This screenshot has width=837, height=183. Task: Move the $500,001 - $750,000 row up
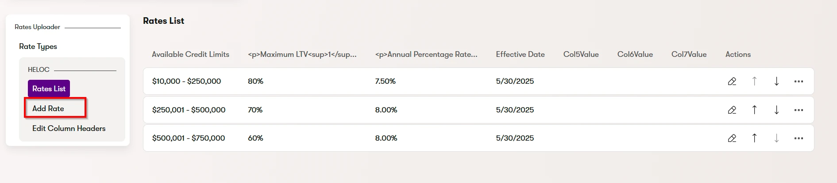tap(754, 138)
